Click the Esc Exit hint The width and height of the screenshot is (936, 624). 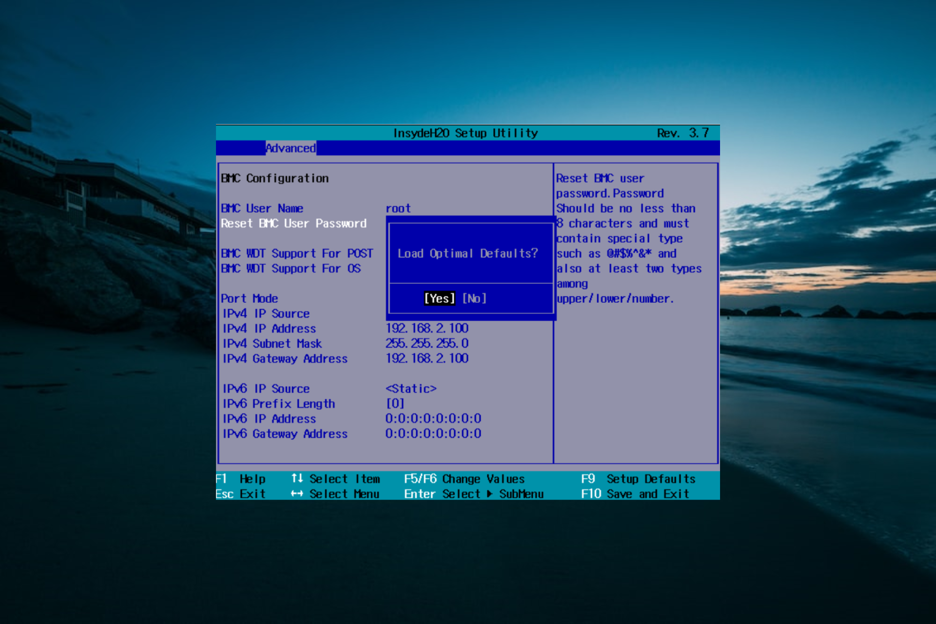[241, 494]
